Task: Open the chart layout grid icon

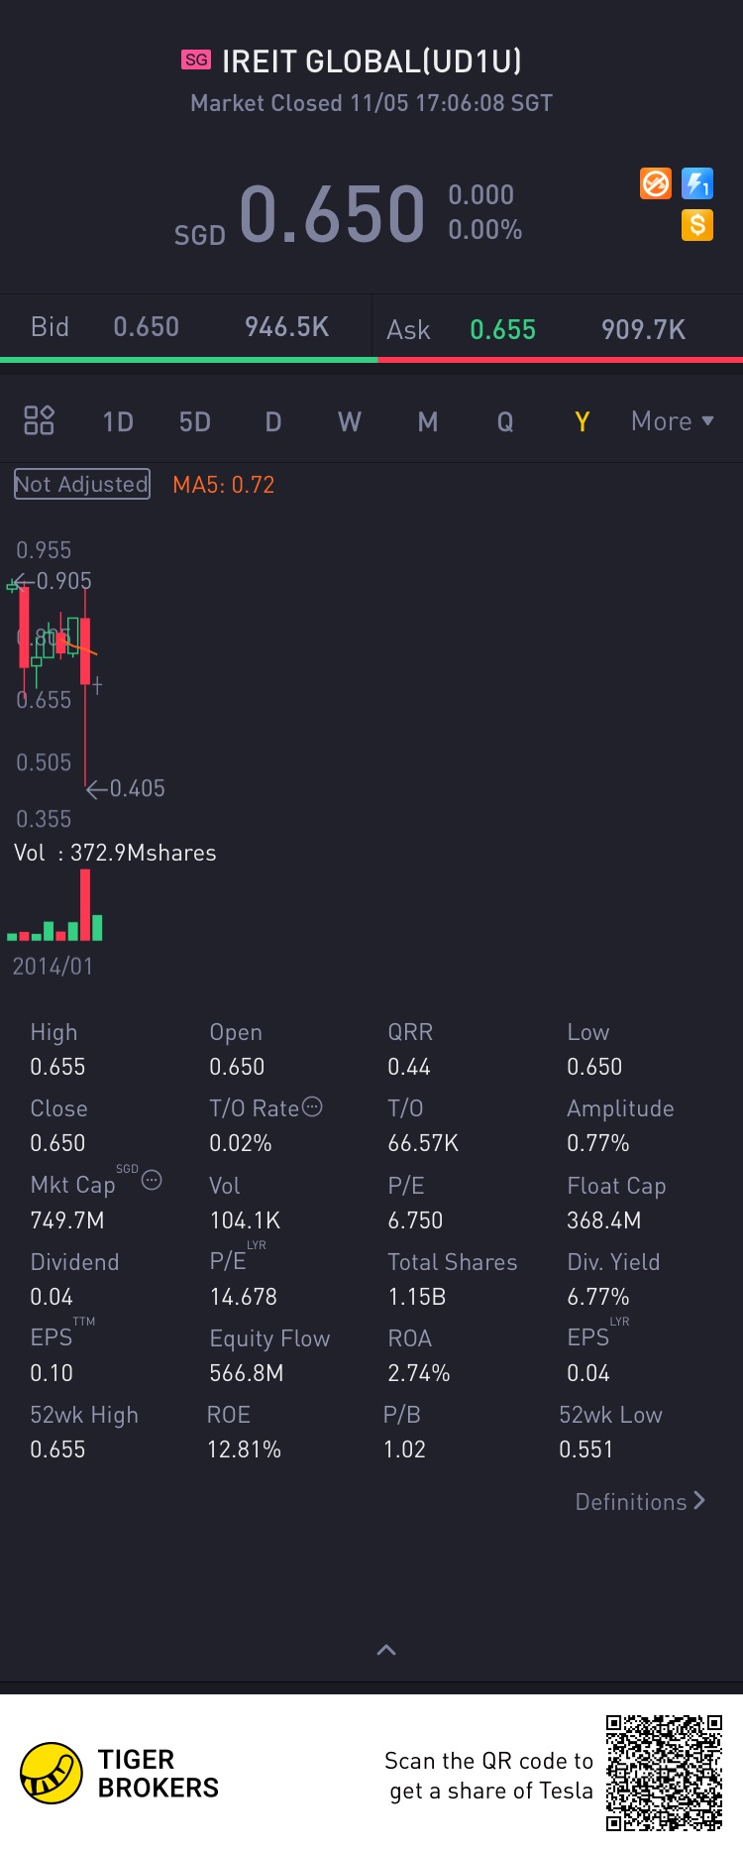Action: click(x=39, y=420)
